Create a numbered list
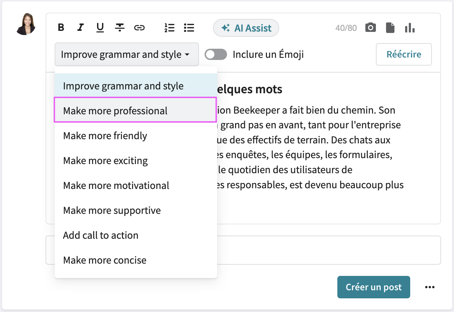The height and width of the screenshot is (312, 454). click(170, 28)
